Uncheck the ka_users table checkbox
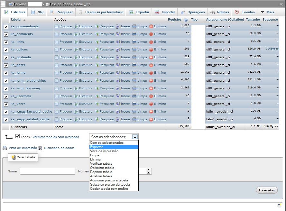 pyautogui.click(x=6, y=104)
